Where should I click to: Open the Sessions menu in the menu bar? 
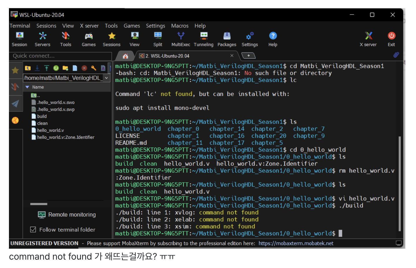pos(46,26)
